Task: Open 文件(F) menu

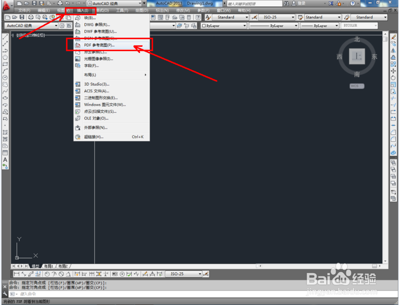Action: click(24, 10)
